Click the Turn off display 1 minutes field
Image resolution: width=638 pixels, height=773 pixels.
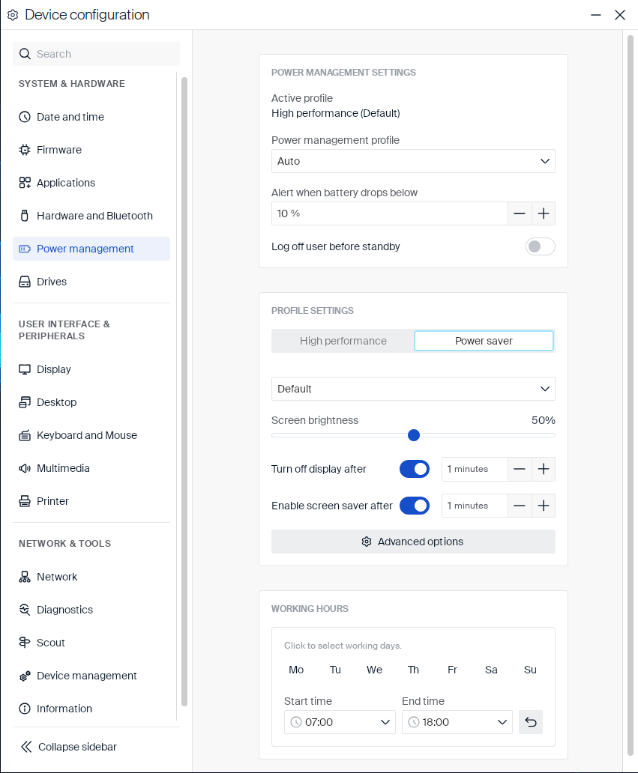pyautogui.click(x=475, y=469)
